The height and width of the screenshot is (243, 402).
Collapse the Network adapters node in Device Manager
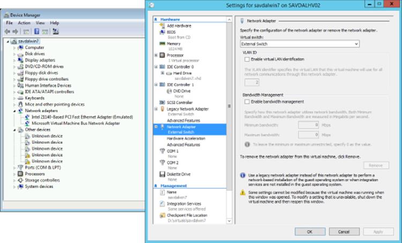pyautogui.click(x=14, y=111)
